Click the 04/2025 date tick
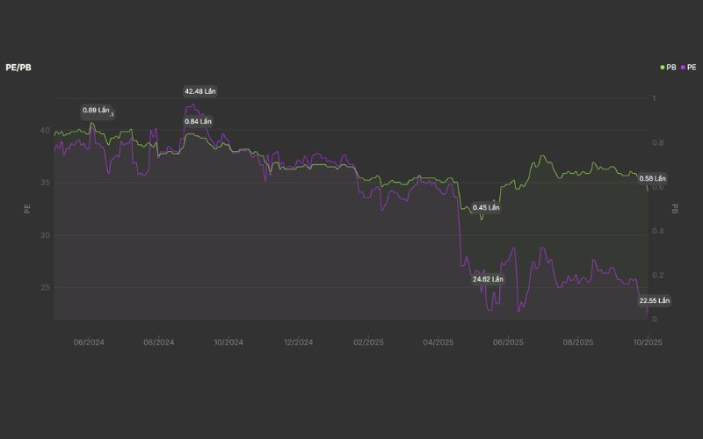Viewport: 703px width, 439px height. [x=438, y=342]
